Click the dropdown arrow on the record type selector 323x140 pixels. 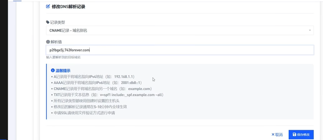click(310, 30)
